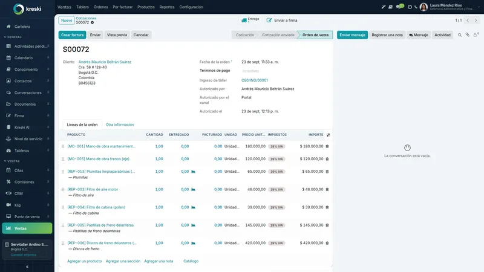
Task: Toggle pin on Conocimiento sidebar item
Action: click(x=48, y=69)
